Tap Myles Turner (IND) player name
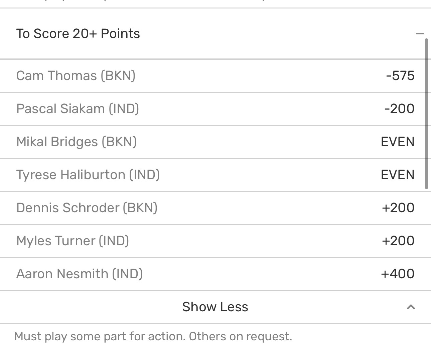Image resolution: width=431 pixels, height=348 pixels. (73, 241)
